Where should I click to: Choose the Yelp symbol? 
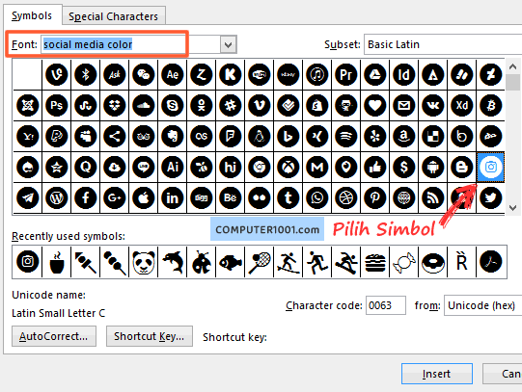[375, 136]
